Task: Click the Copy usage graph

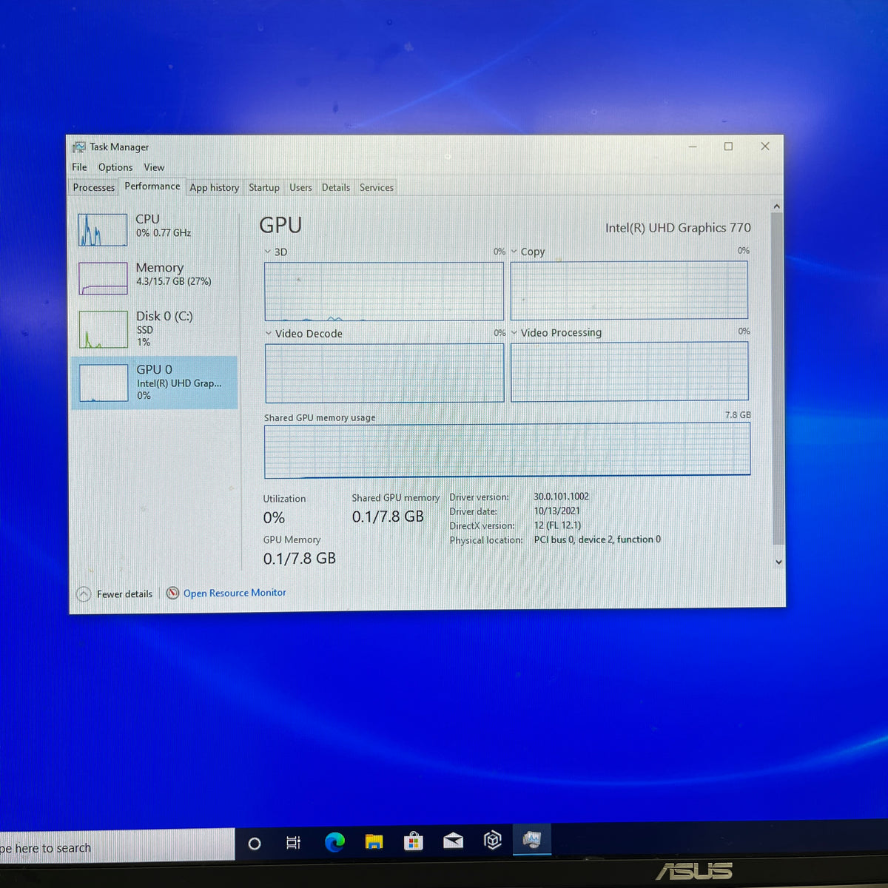Action: click(629, 290)
